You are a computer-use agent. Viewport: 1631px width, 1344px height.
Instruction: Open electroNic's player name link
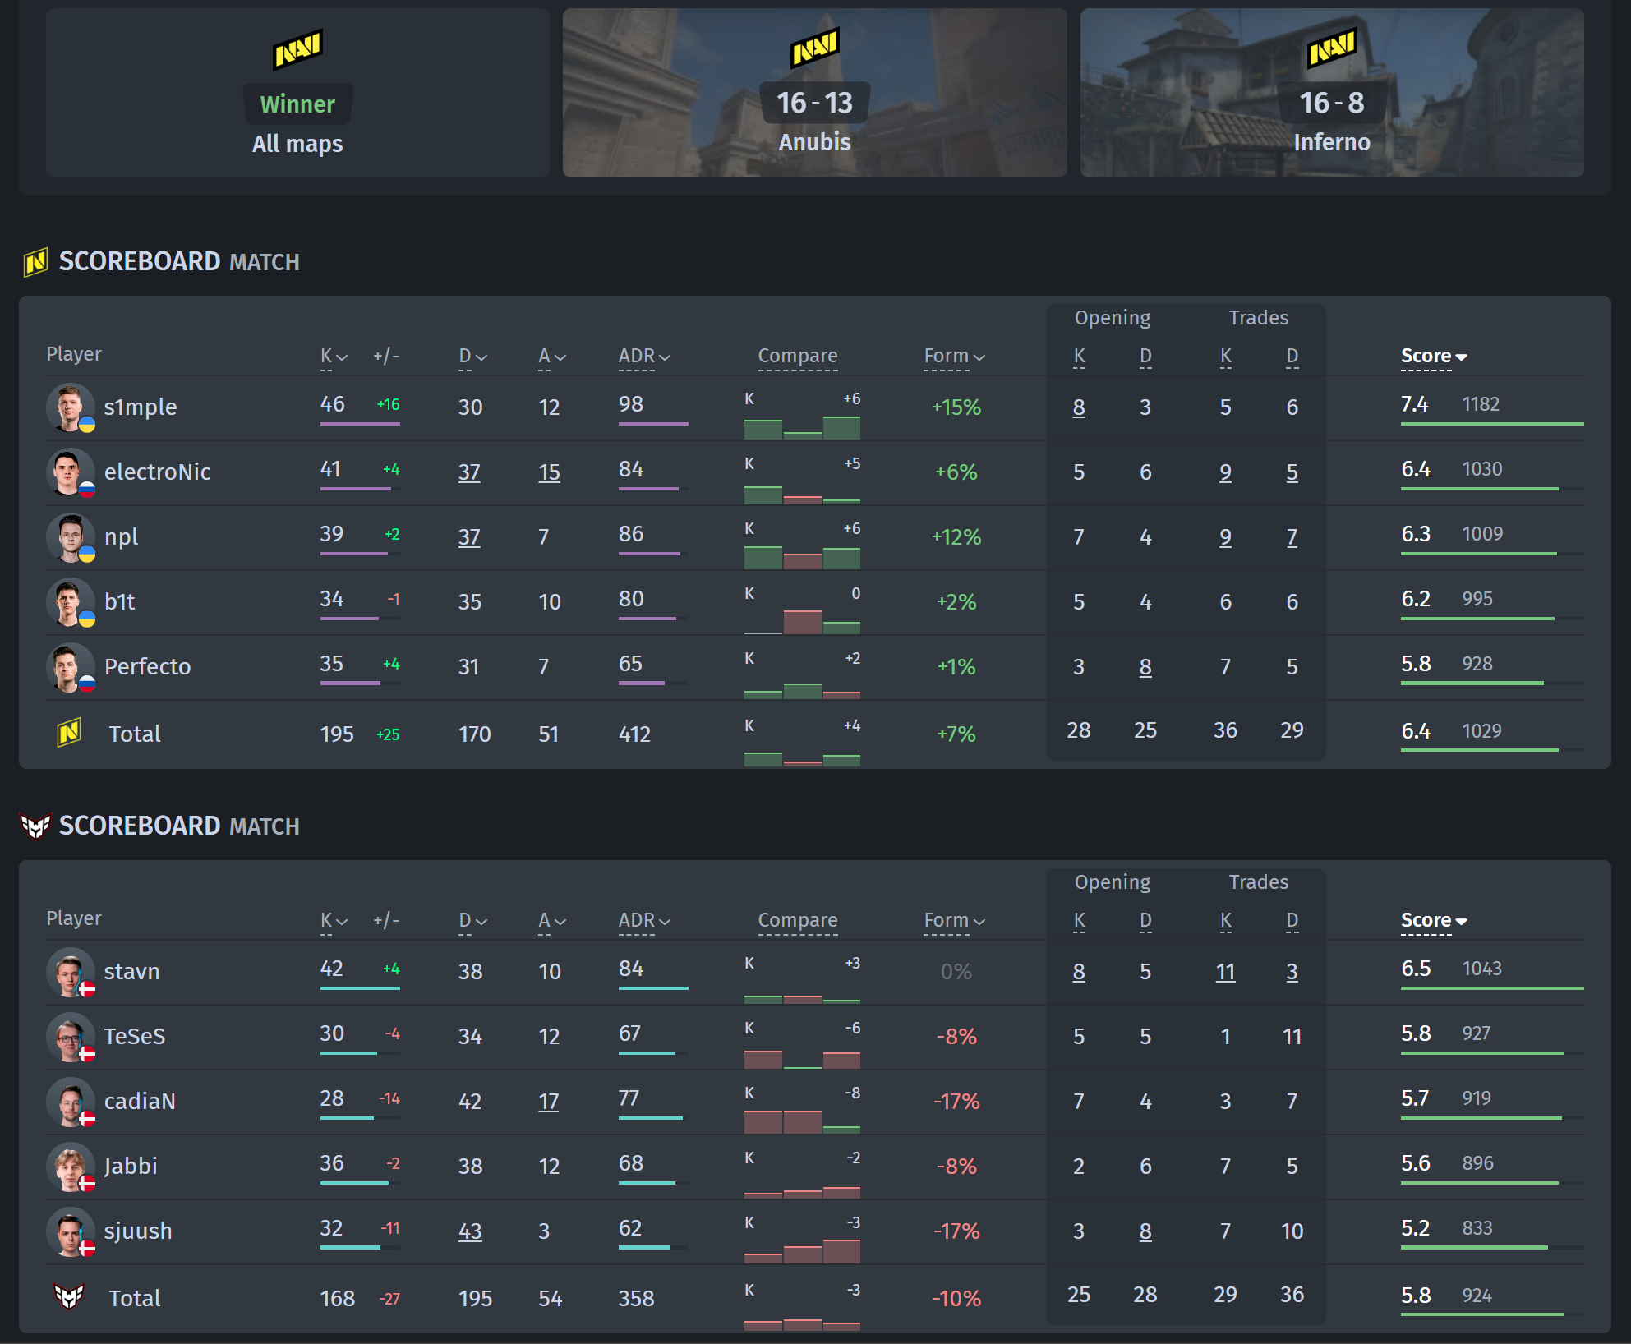158,472
